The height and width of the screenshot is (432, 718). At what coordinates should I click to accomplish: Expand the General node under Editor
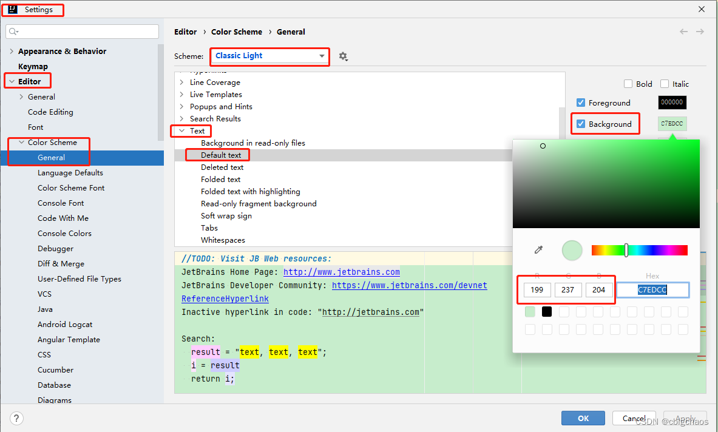coord(21,96)
